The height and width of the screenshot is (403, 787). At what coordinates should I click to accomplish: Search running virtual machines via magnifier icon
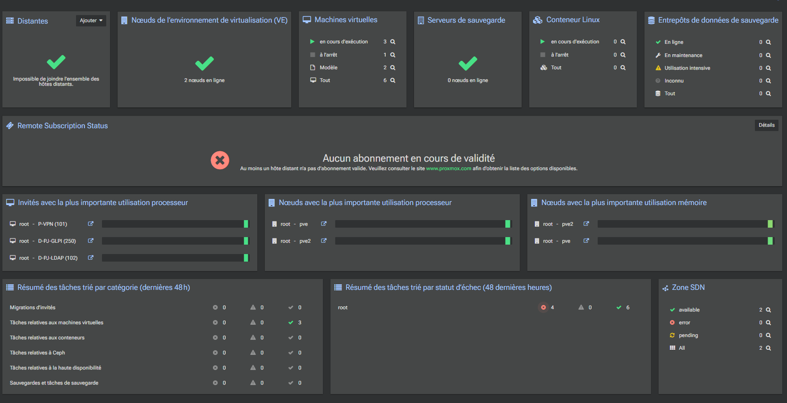393,42
